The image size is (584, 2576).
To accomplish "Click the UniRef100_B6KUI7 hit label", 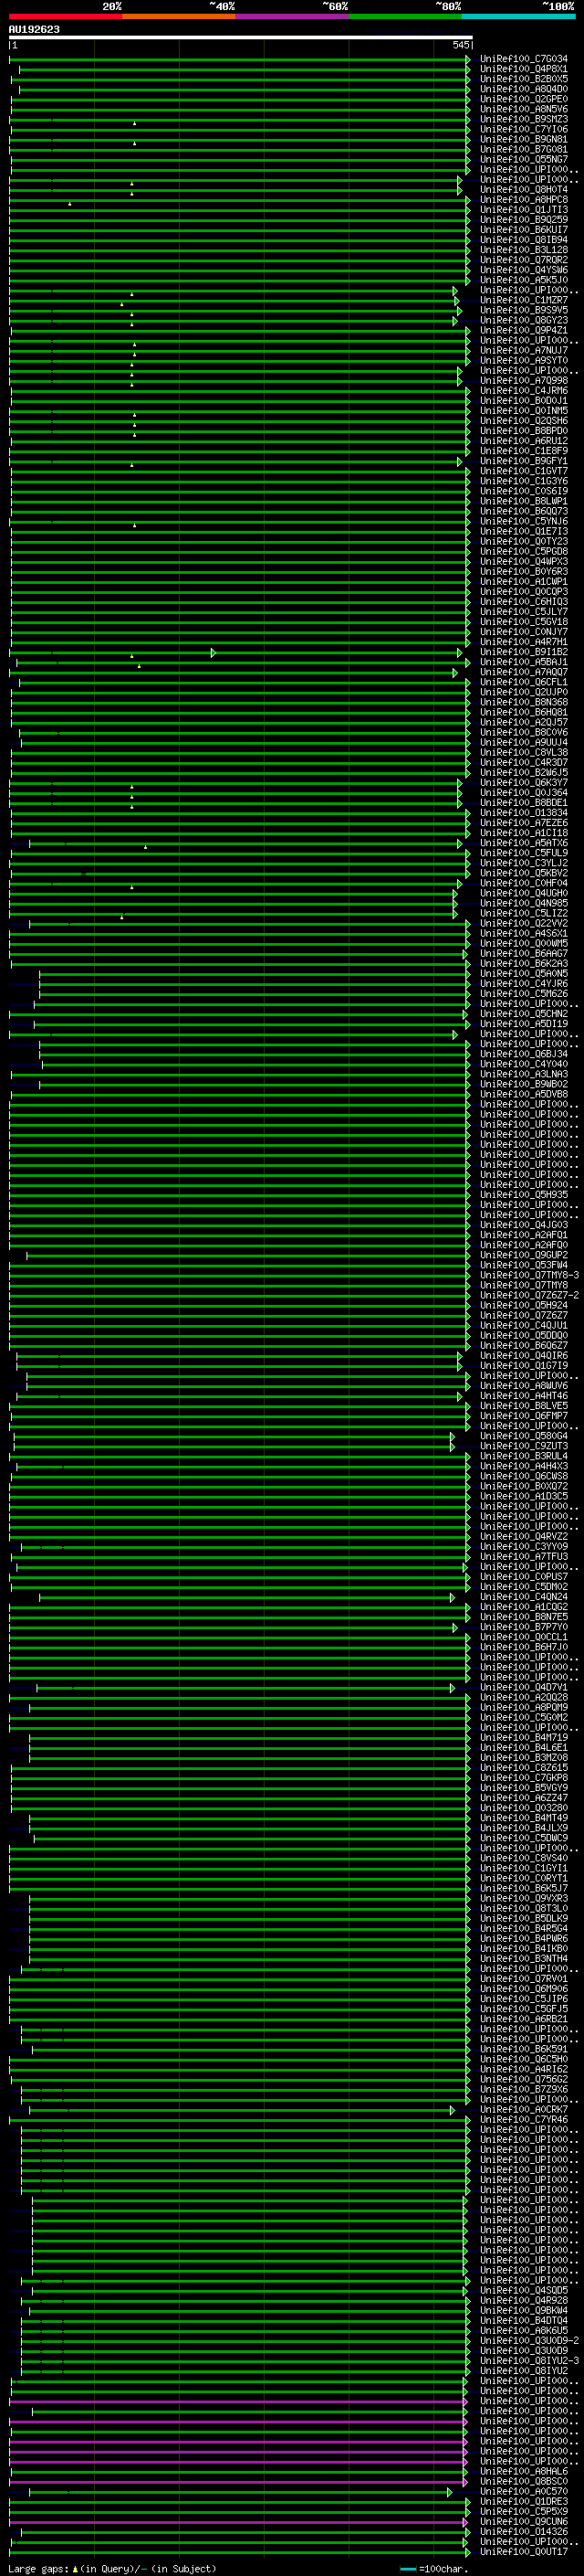I will click(x=524, y=230).
